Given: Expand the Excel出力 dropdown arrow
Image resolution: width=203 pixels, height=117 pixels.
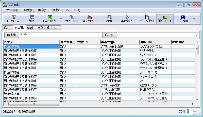Looking at the screenshot, I should (x=61, y=19).
